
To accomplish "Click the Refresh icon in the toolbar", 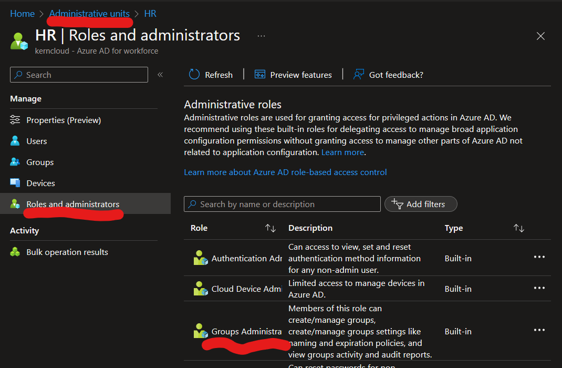I will [x=194, y=75].
